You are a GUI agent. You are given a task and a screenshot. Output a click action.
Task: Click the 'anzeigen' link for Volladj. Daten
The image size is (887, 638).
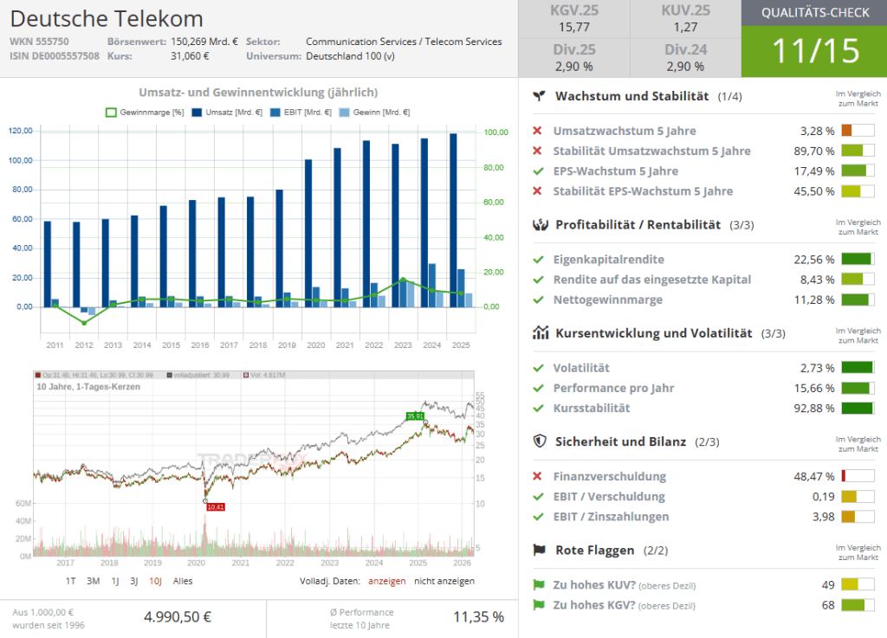coord(386,581)
